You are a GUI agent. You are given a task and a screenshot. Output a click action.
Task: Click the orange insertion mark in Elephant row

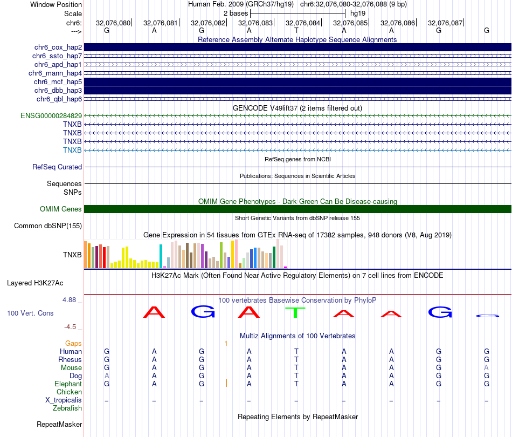click(x=226, y=383)
